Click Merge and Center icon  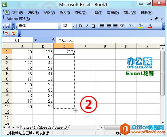(x=122, y=26)
